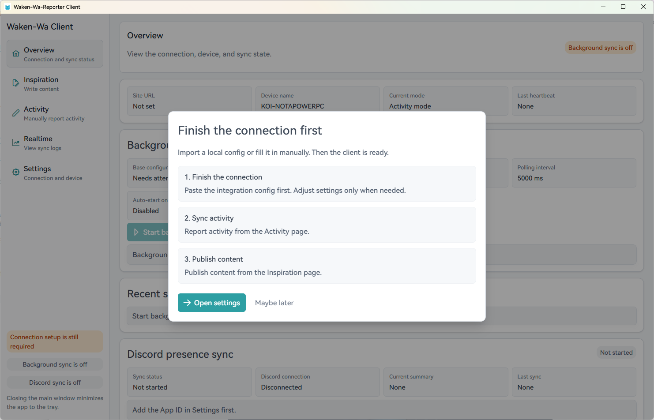Image resolution: width=654 pixels, height=420 pixels.
Task: Click the play icon on Start background button
Action: (136, 232)
